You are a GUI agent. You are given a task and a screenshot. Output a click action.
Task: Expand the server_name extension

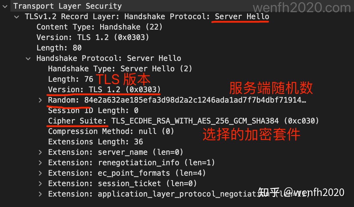pyautogui.click(x=40, y=152)
